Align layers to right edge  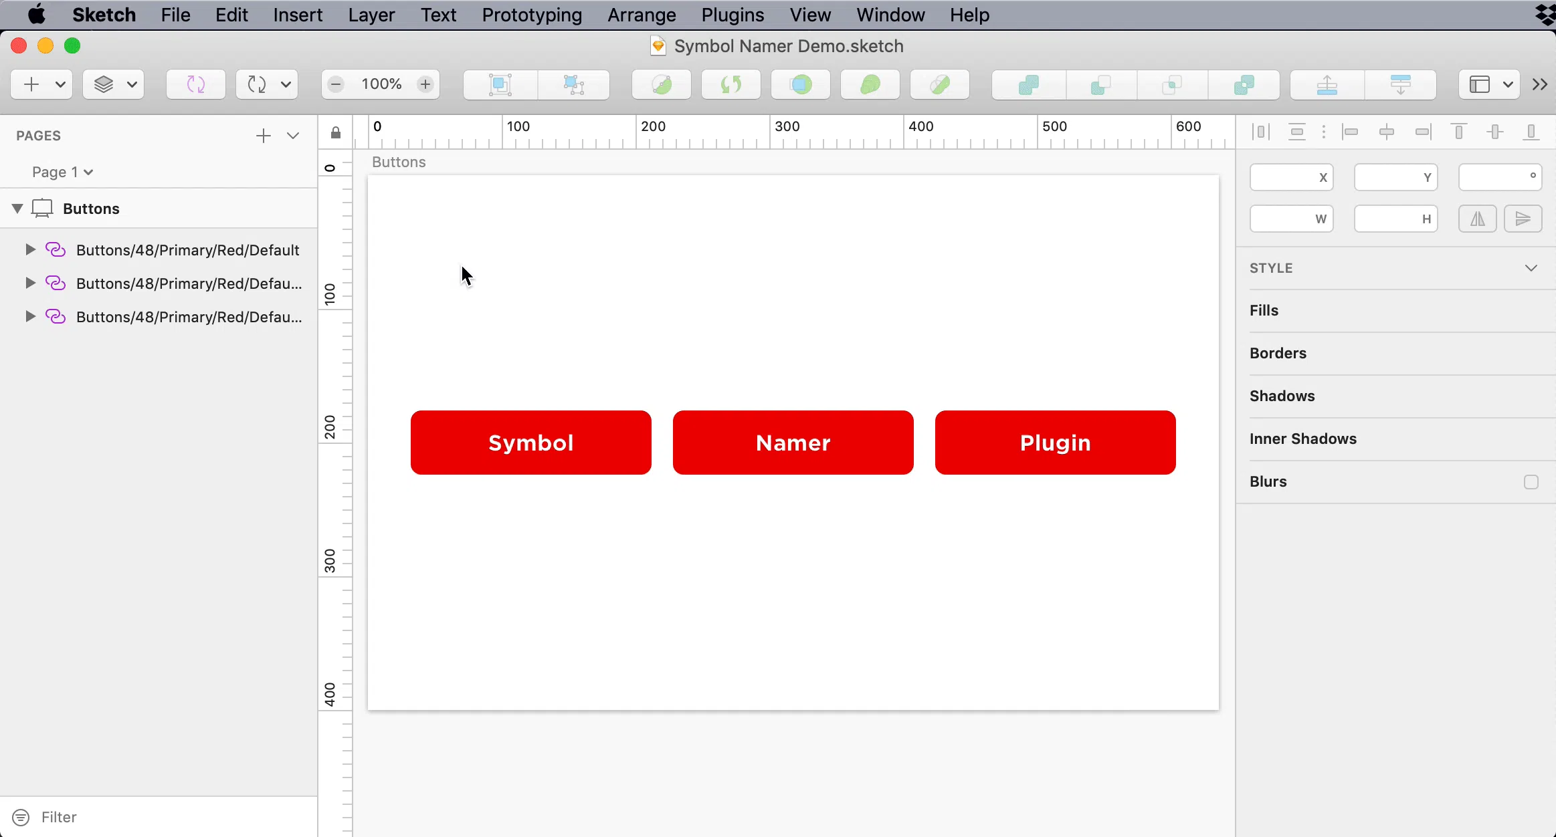(x=1423, y=132)
